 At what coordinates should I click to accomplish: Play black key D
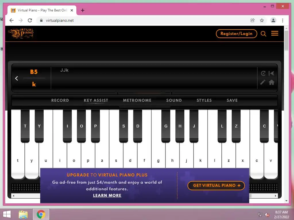[138, 126]
